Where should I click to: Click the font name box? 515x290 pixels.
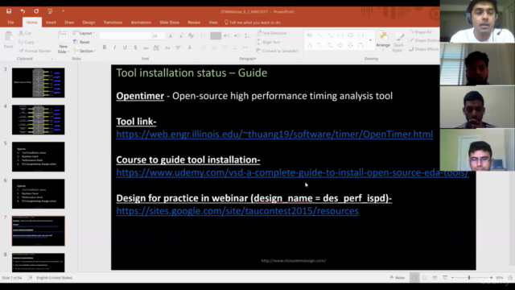click(x=126, y=35)
